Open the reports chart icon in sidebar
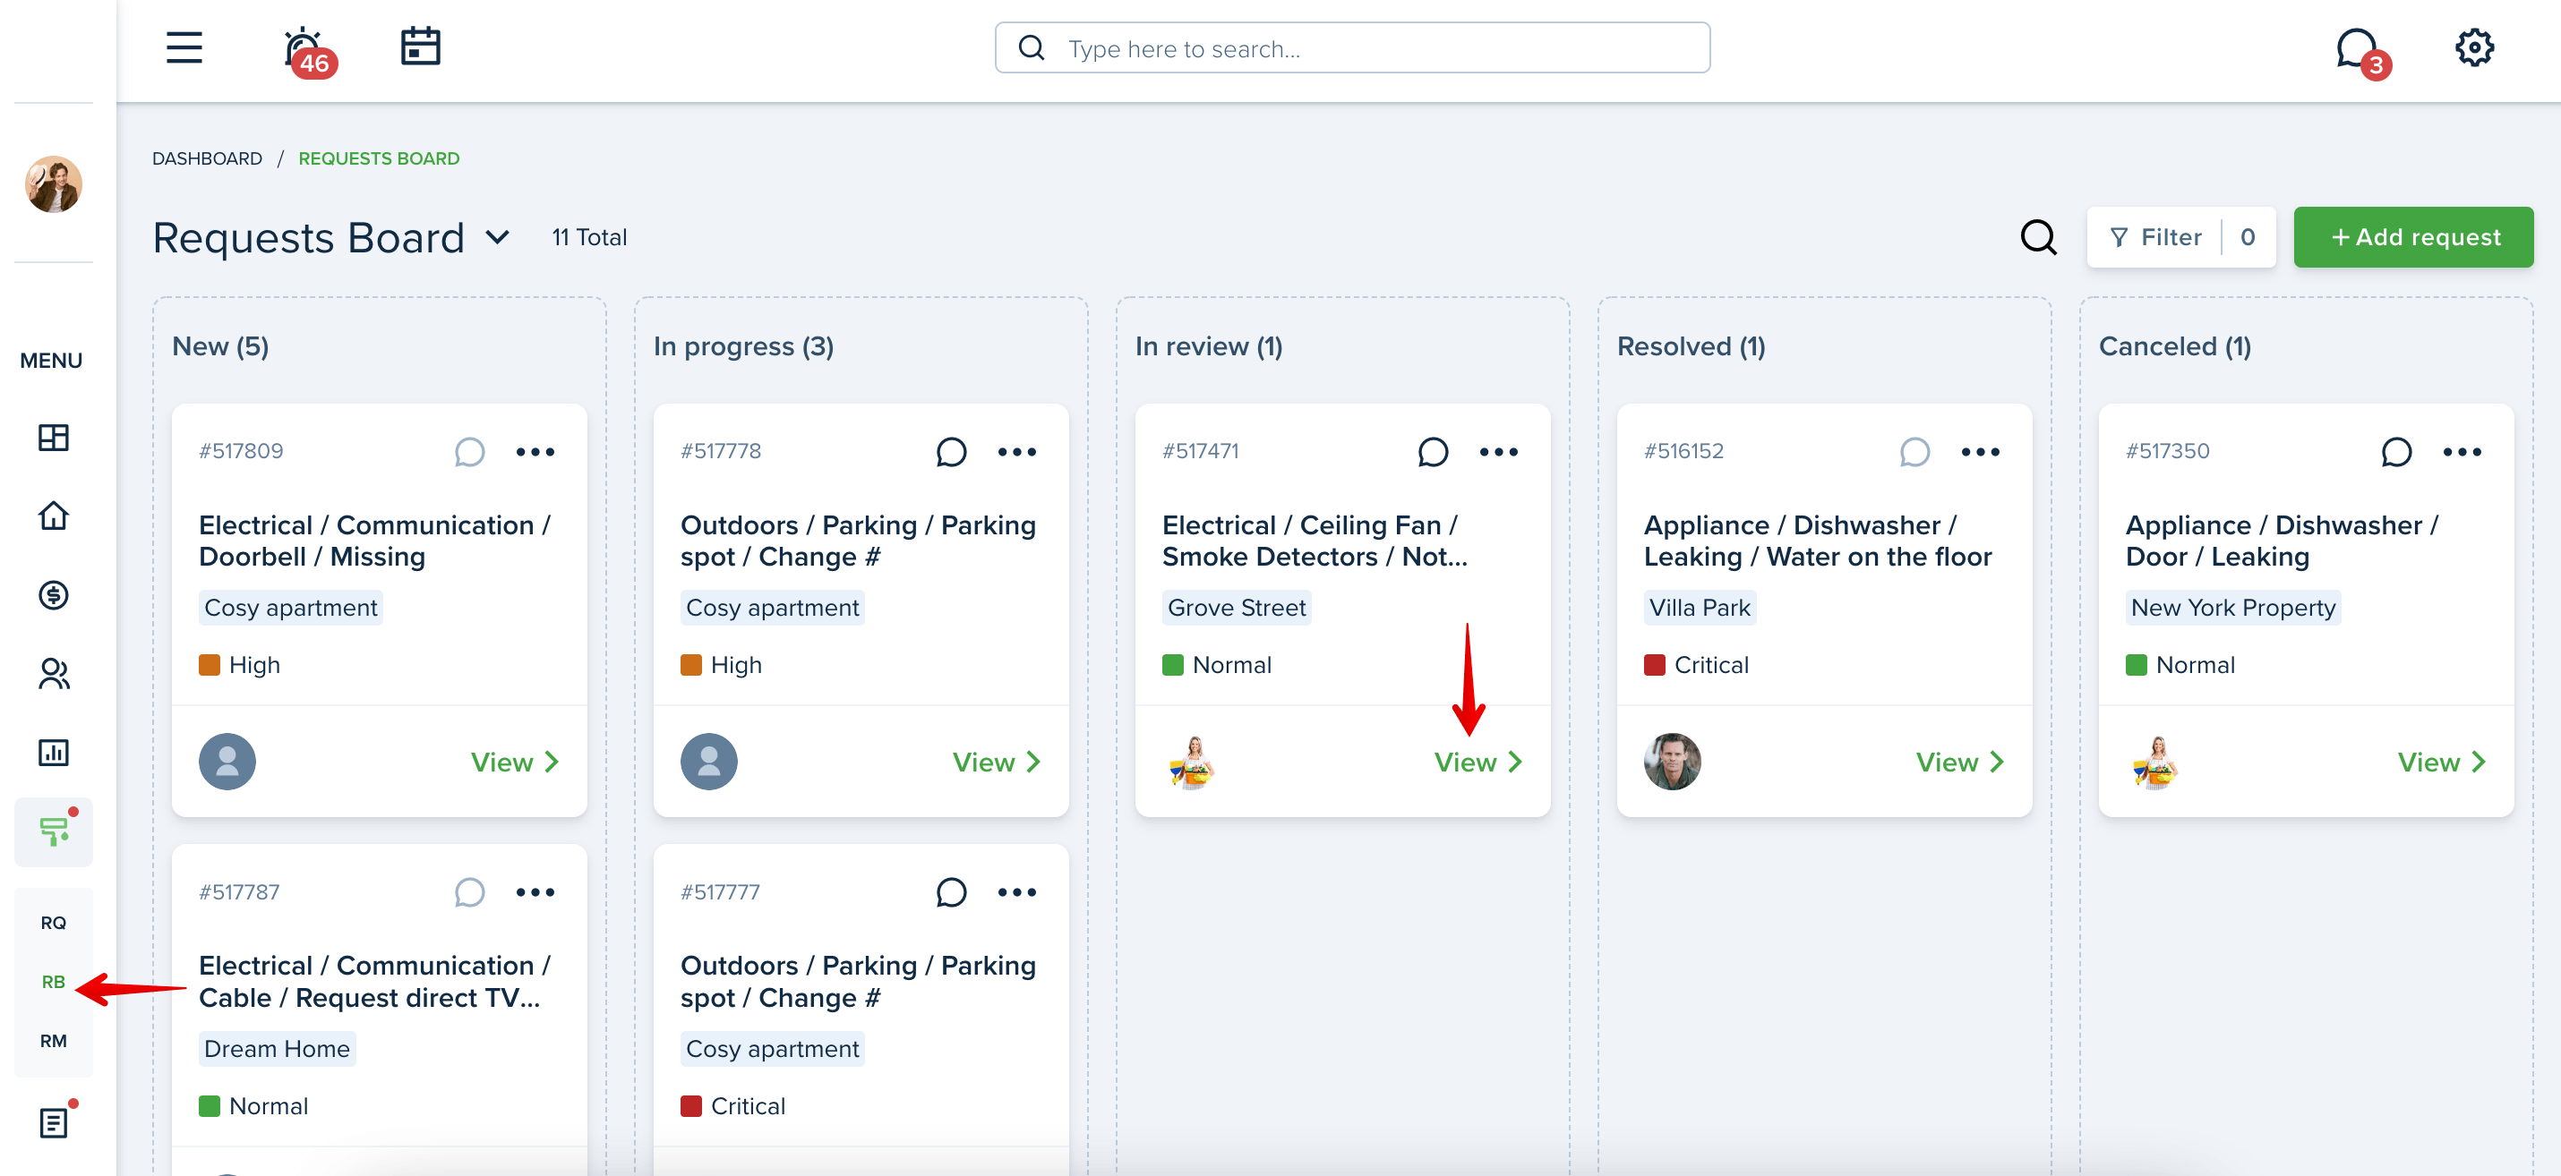The image size is (2561, 1176). click(x=54, y=753)
